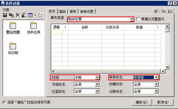The image size is (178, 109).
Task: Open the 钩稽状态 dropdown
Action: (x=157, y=84)
